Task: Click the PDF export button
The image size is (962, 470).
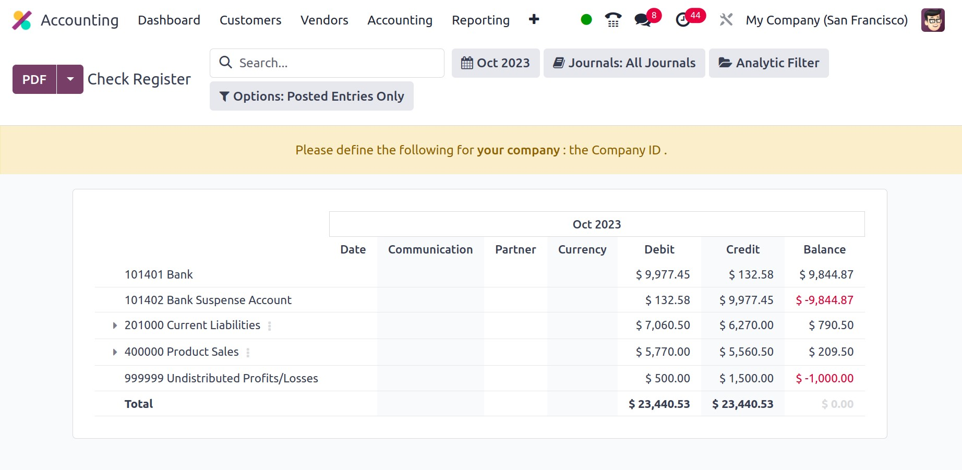Action: tap(34, 79)
